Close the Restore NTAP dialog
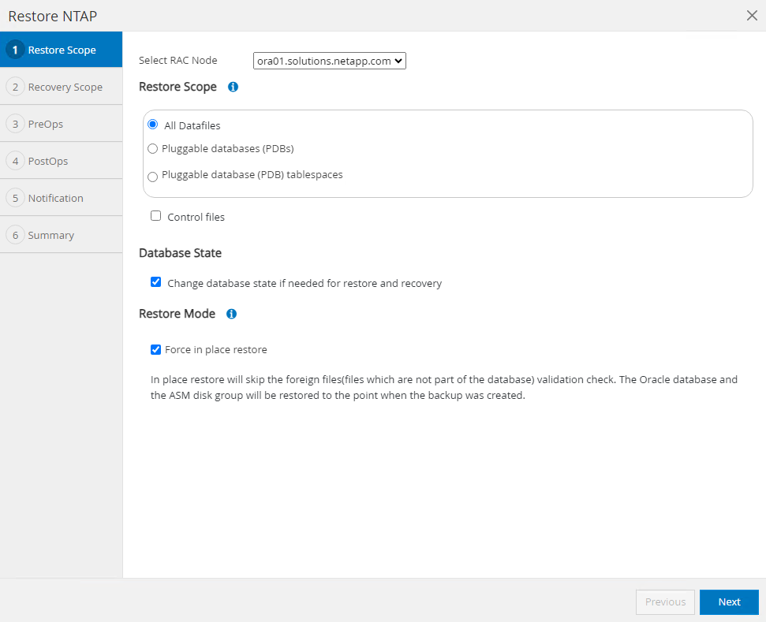 752,16
